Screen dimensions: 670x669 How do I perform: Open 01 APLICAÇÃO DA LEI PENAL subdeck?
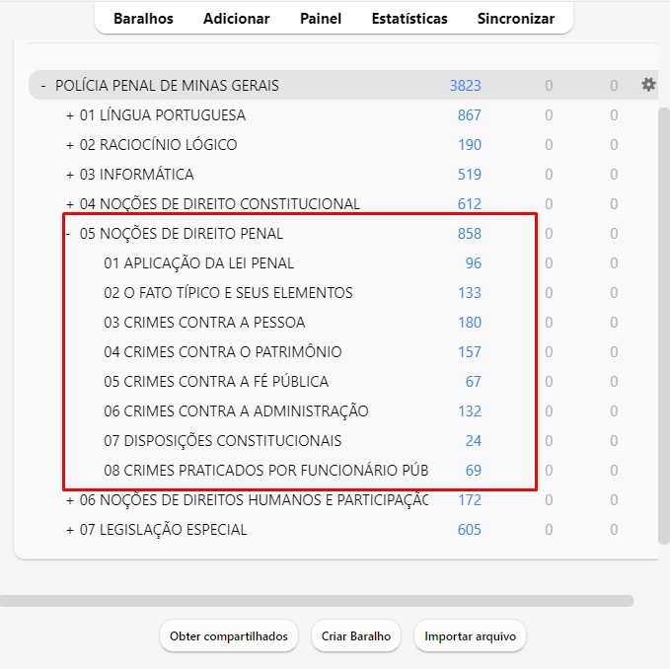click(x=198, y=263)
